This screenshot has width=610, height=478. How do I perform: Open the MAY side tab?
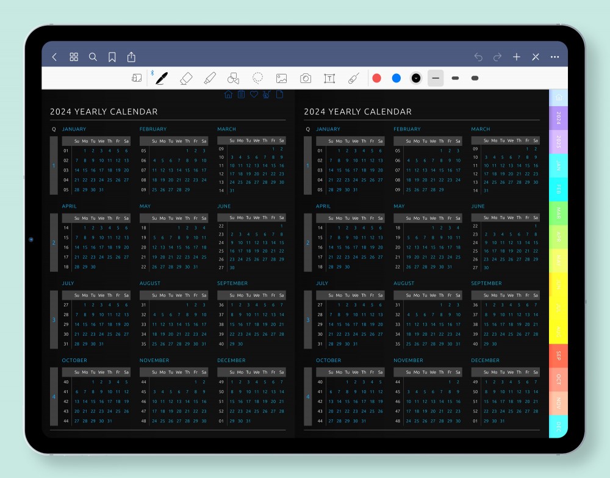[x=559, y=261]
